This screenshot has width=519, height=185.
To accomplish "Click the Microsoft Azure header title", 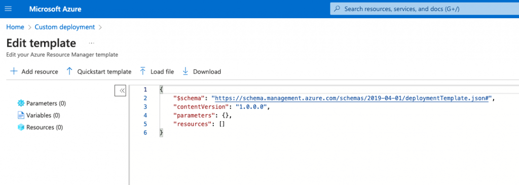I will (55, 9).
